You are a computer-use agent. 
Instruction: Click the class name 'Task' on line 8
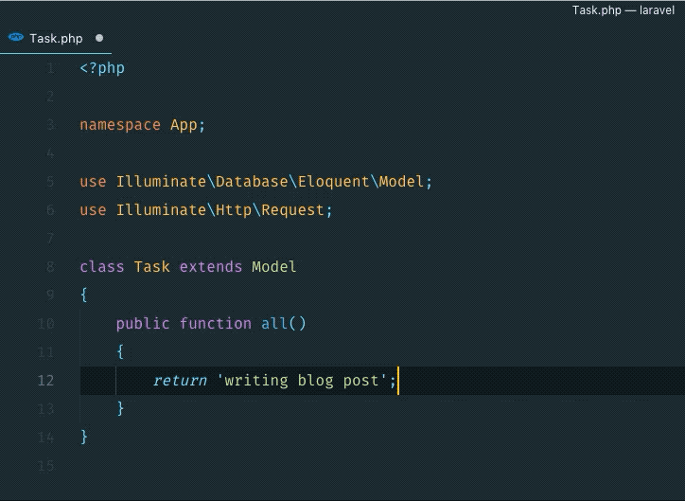tap(151, 267)
